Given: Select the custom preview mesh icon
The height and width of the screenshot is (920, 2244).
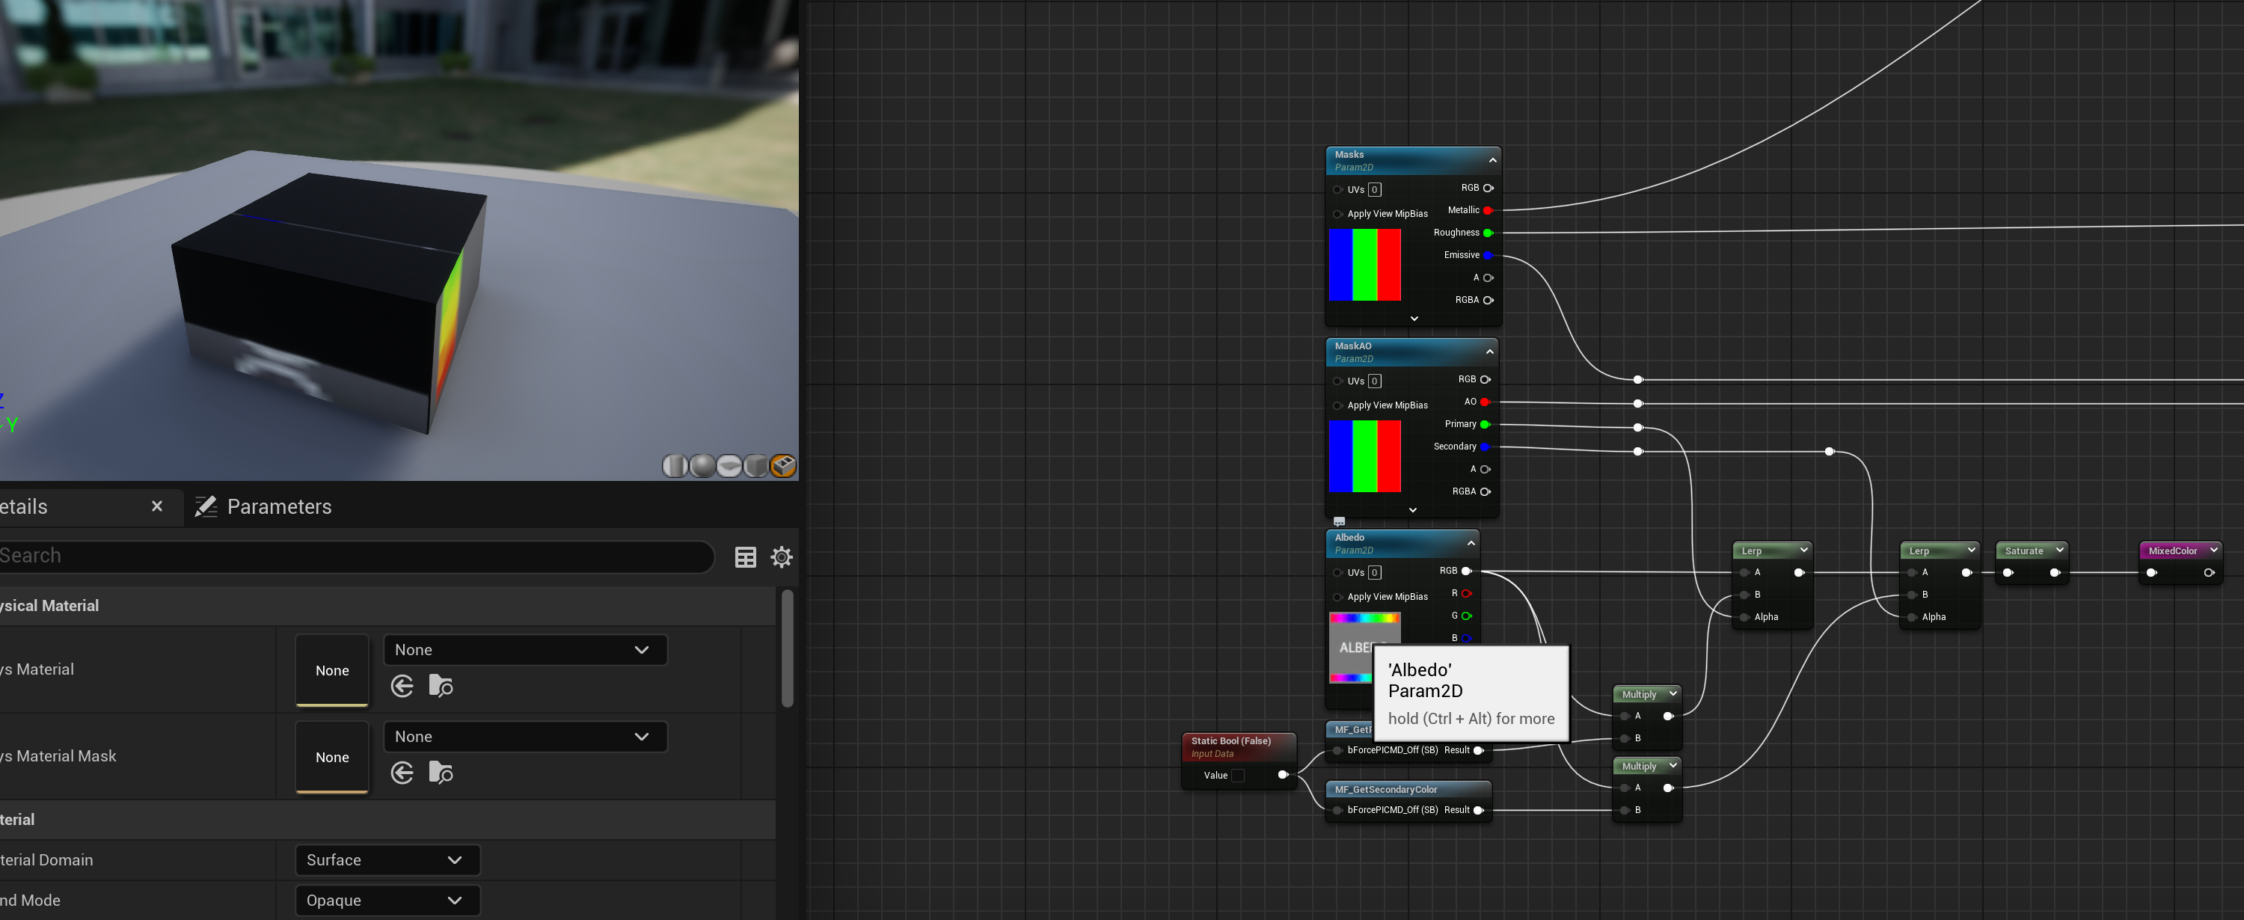Looking at the screenshot, I should [x=783, y=466].
